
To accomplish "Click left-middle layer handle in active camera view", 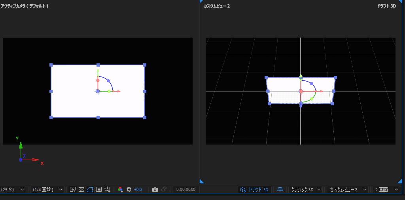I will pyautogui.click(x=51, y=91).
